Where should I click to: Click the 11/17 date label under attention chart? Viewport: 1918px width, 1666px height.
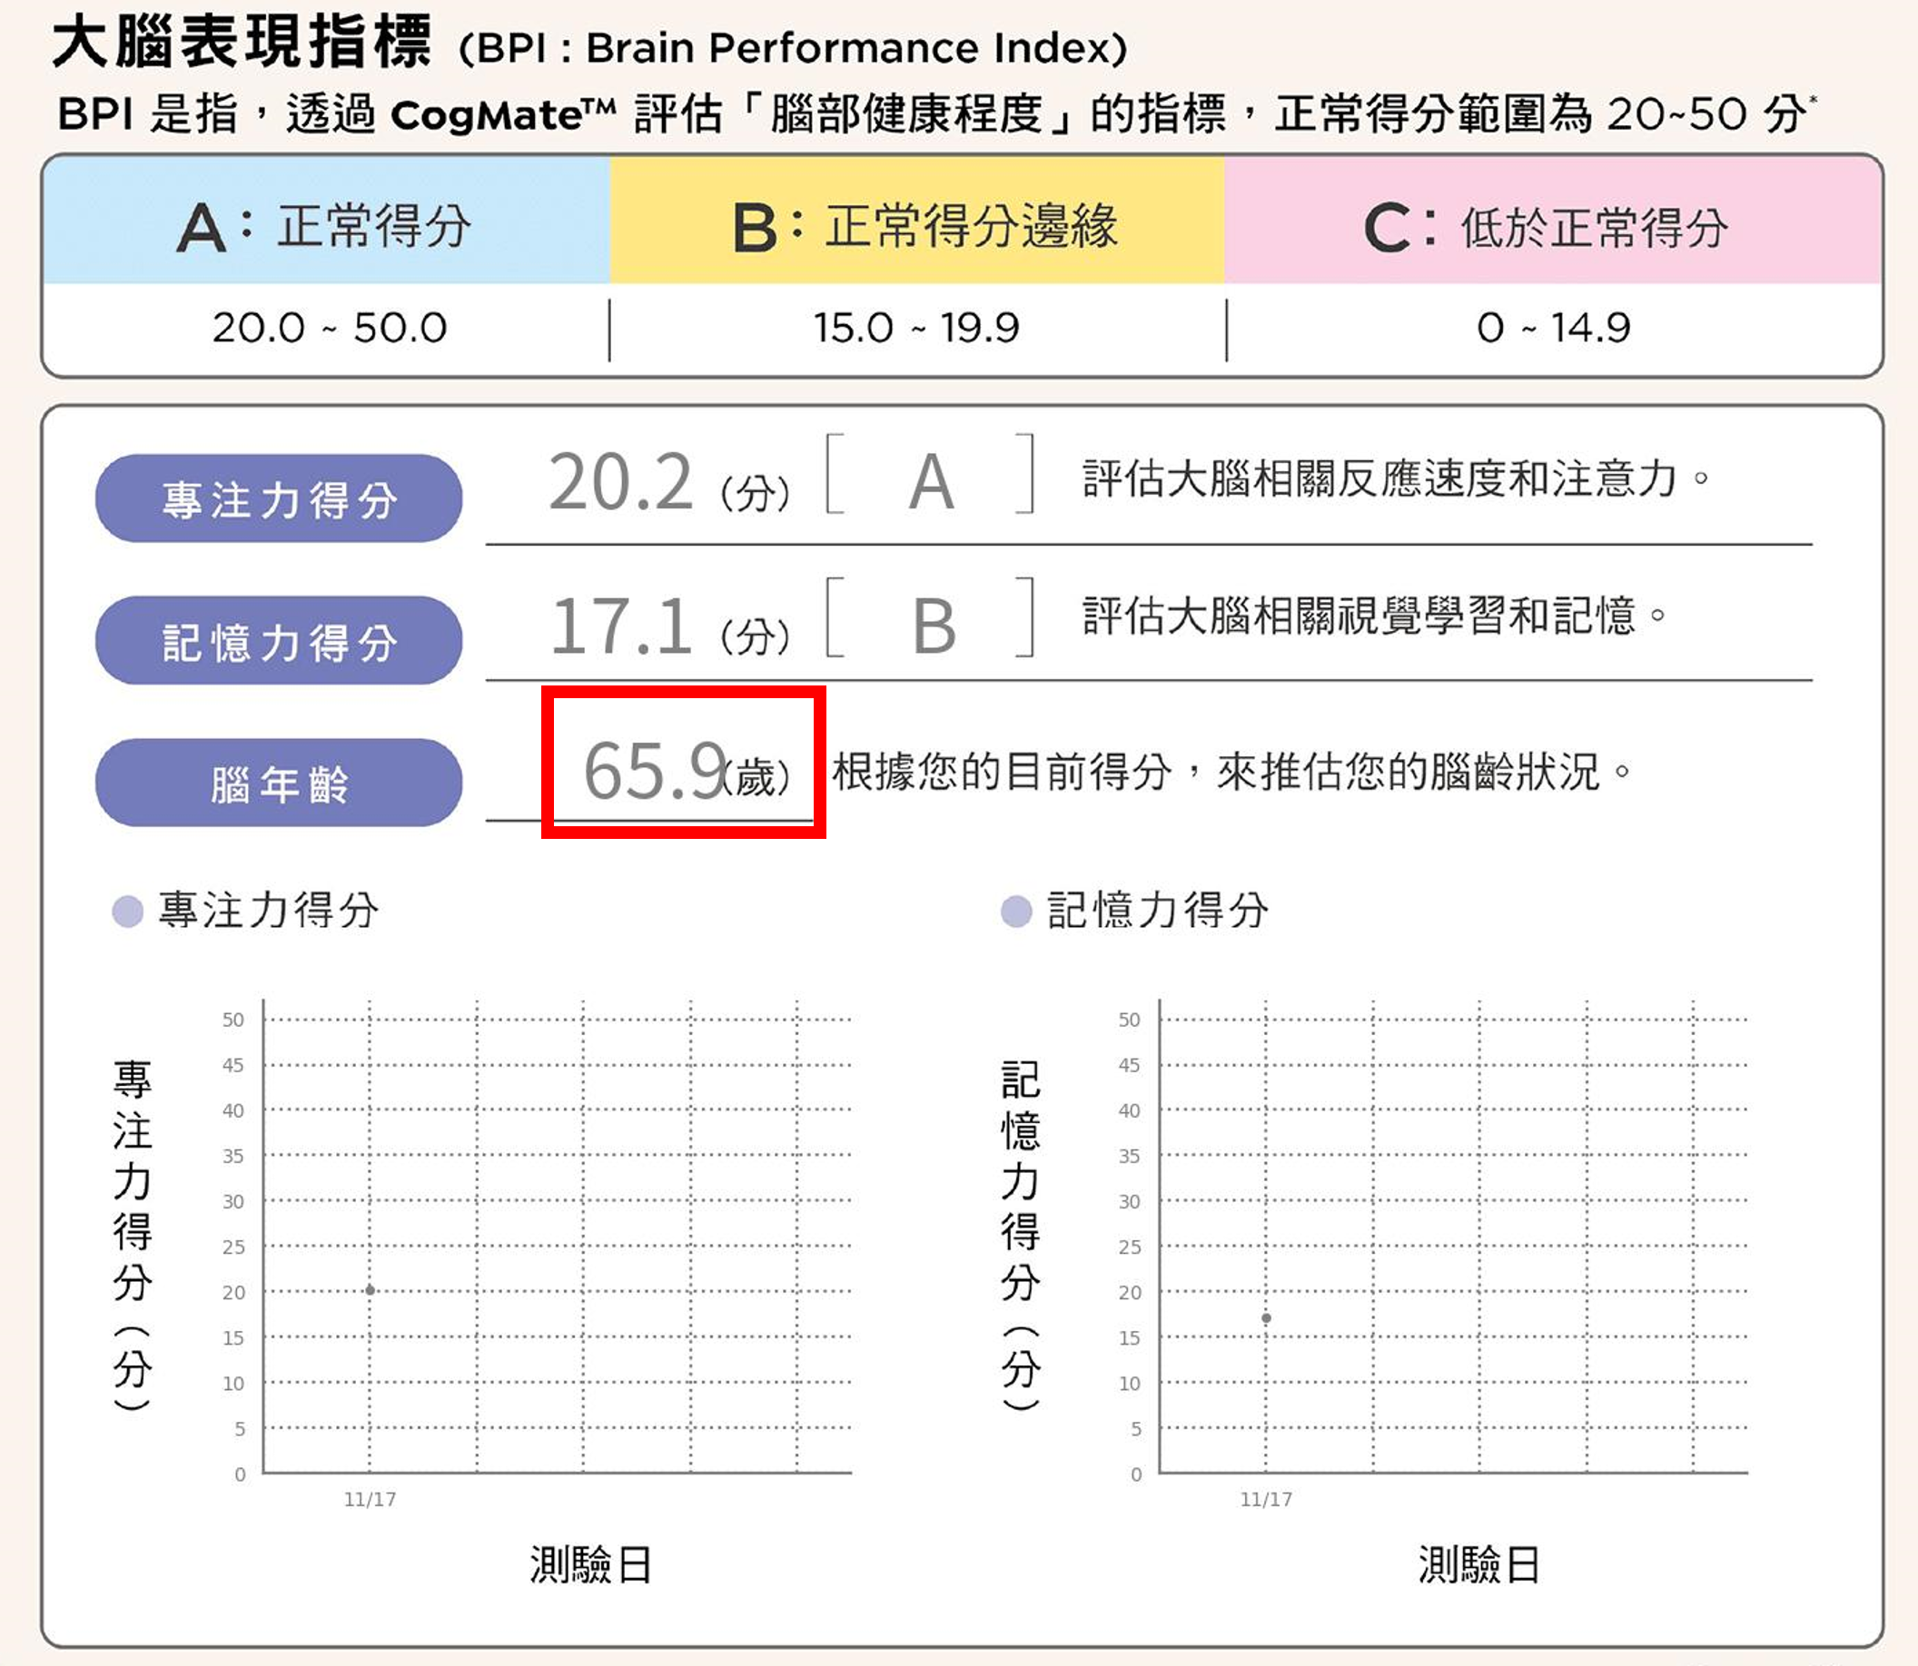point(370,1499)
